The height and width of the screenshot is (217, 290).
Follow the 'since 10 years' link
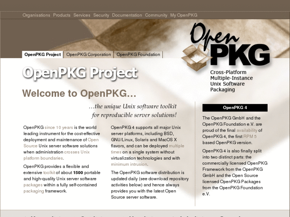59,127
